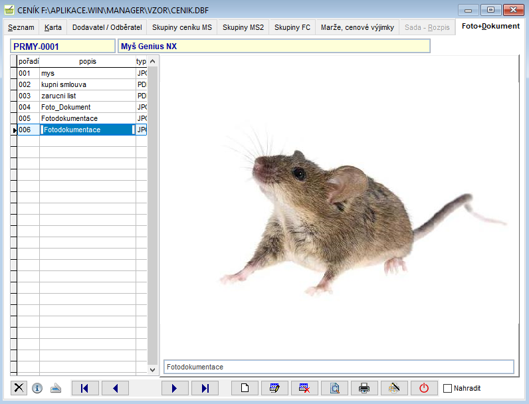Go to next record arrow
The image size is (529, 404).
[x=175, y=388]
